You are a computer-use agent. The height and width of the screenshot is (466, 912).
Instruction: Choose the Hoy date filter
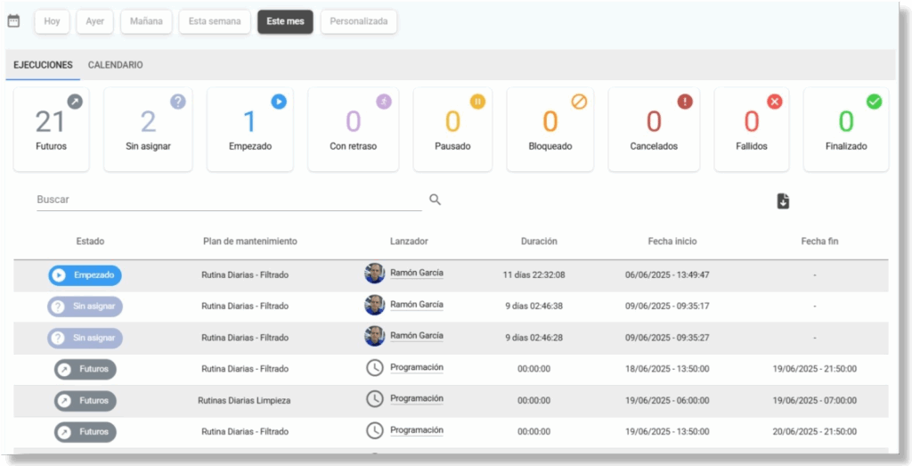(52, 21)
